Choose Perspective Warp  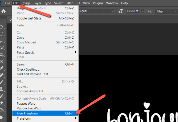(x=45, y=108)
